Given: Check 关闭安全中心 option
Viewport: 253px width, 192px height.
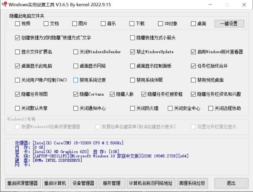Looking at the screenshot, I should tap(170, 108).
